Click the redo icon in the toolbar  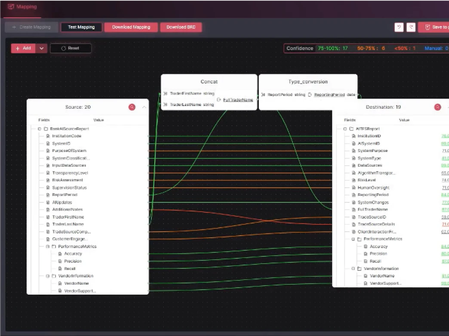click(411, 27)
